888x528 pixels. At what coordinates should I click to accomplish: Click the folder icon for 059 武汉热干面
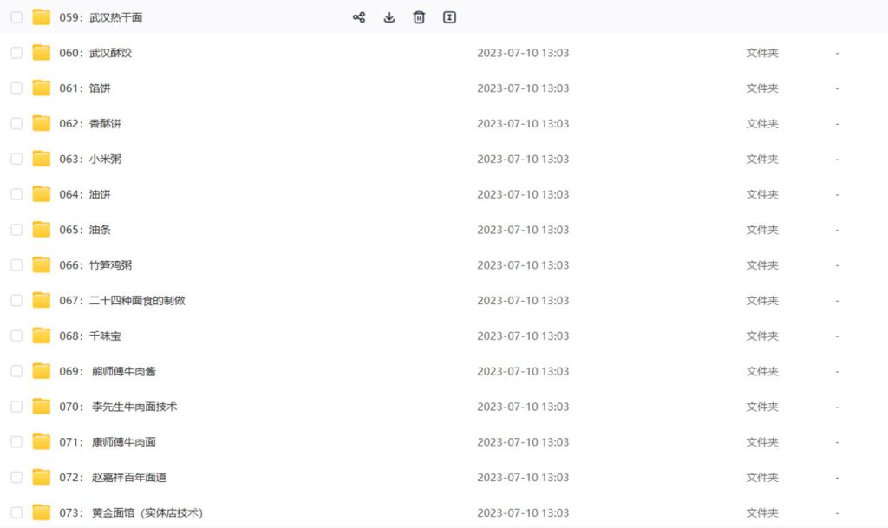pyautogui.click(x=42, y=17)
